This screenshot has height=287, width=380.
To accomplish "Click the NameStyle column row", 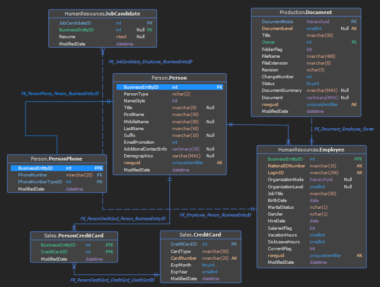I will [169, 101].
